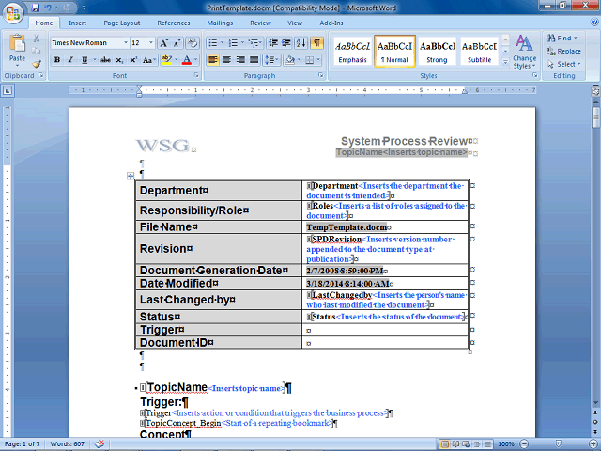This screenshot has height=451, width=601.
Task: Align text right
Action: (240, 60)
